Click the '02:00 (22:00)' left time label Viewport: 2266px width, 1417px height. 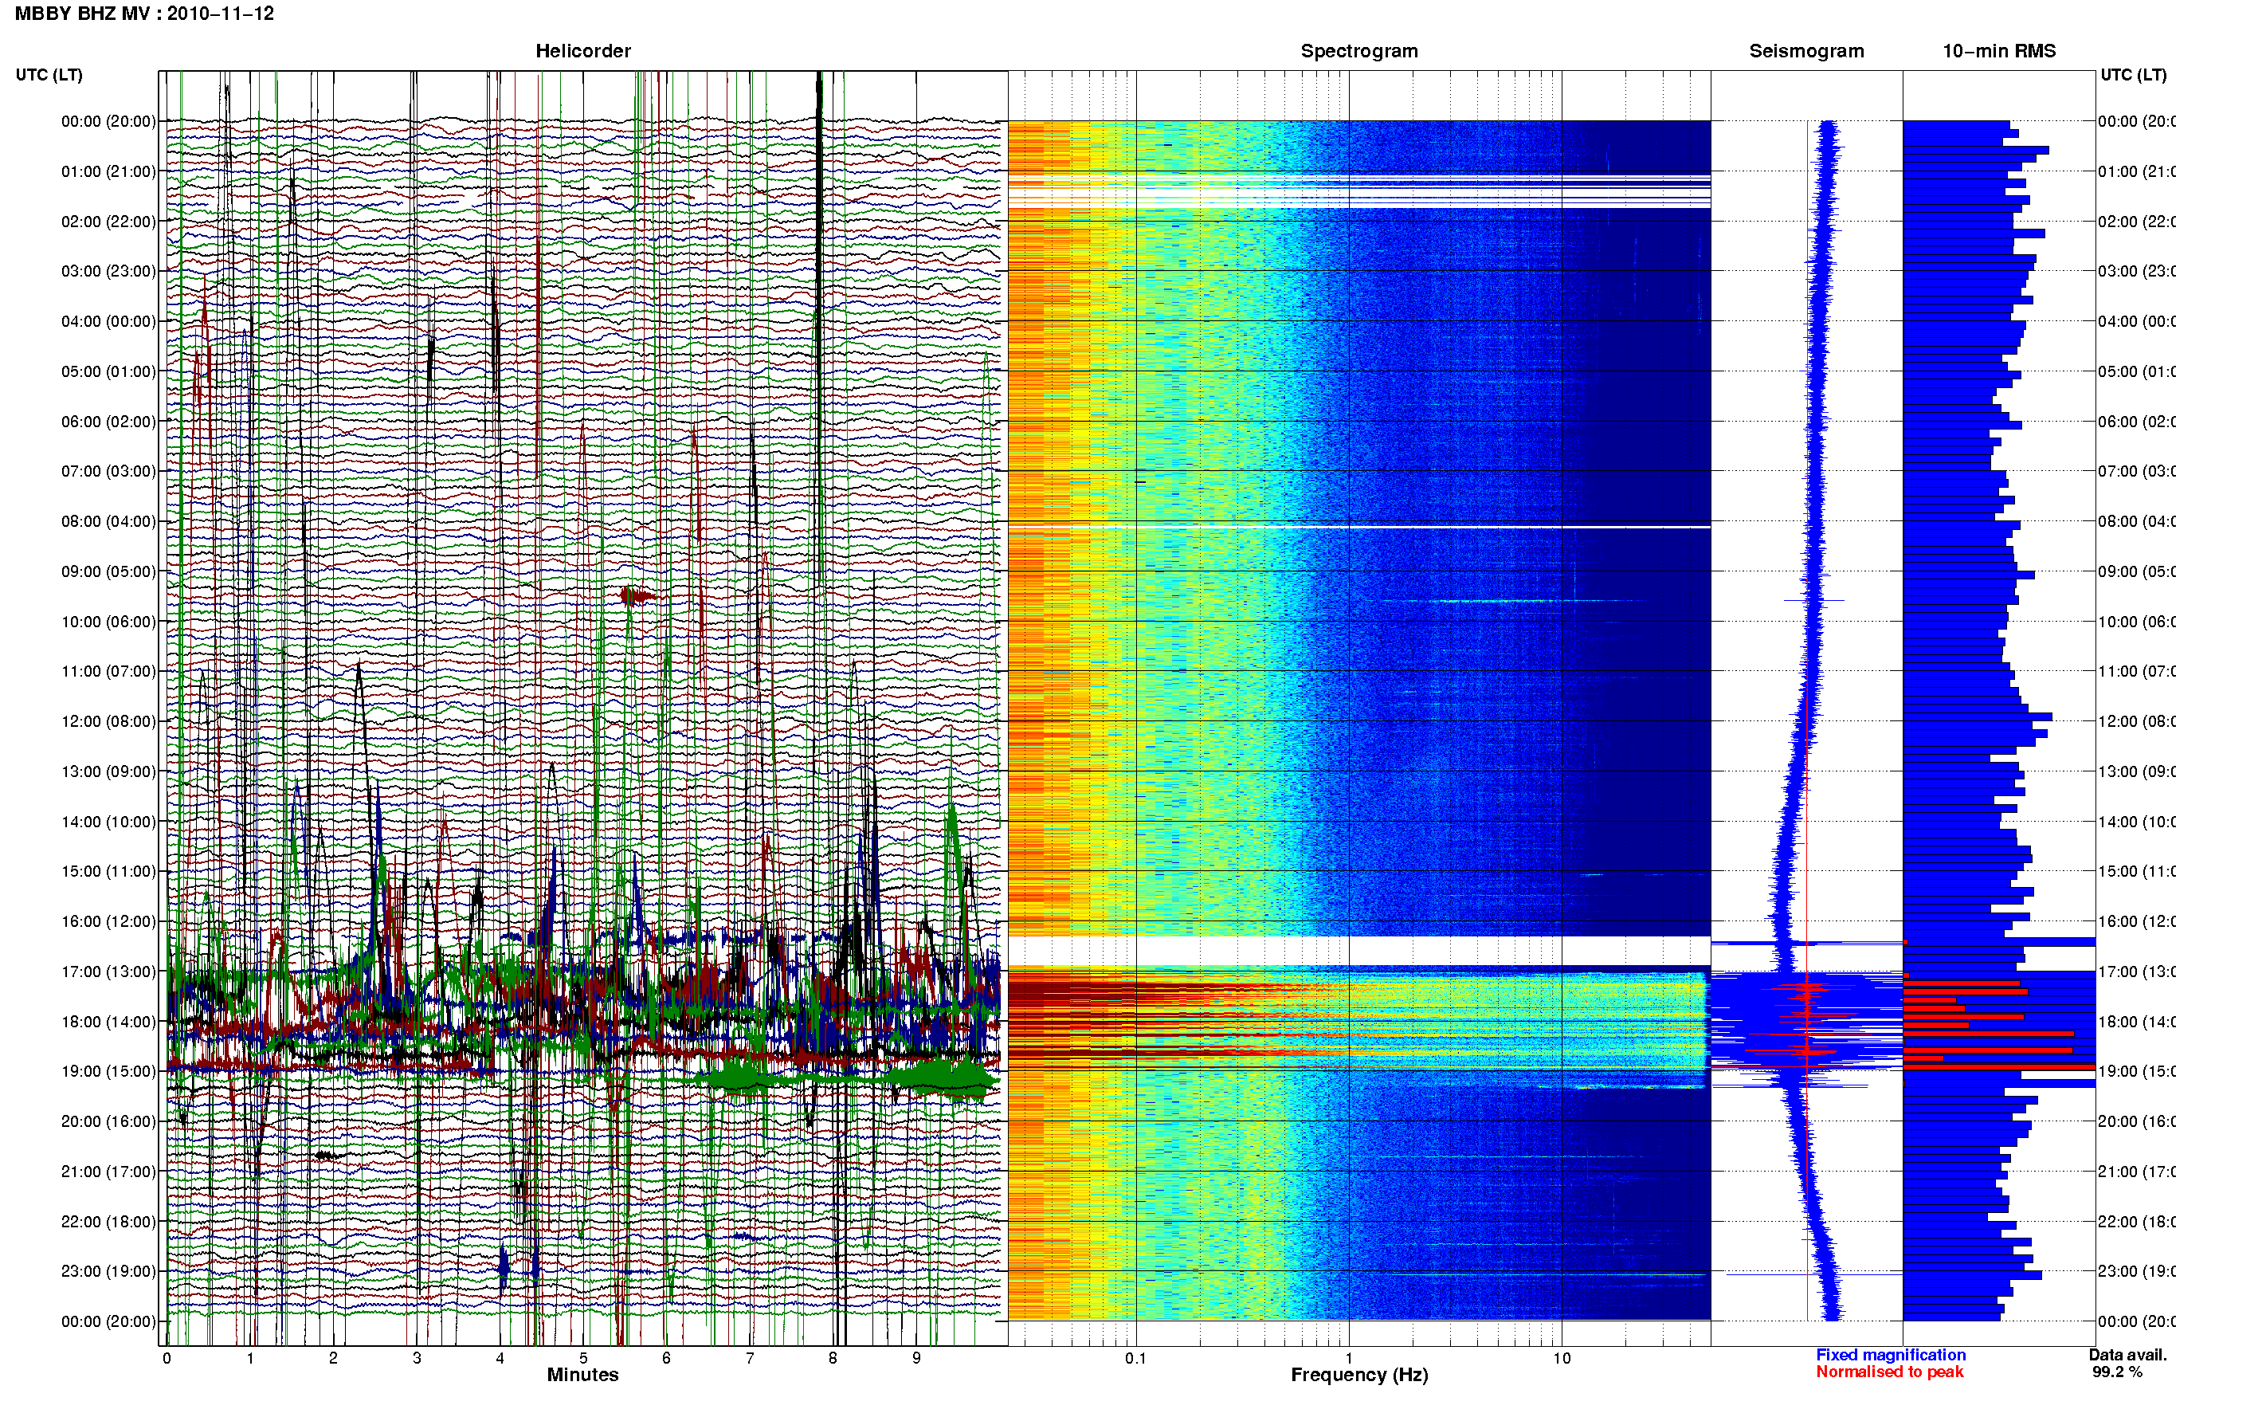tap(108, 222)
